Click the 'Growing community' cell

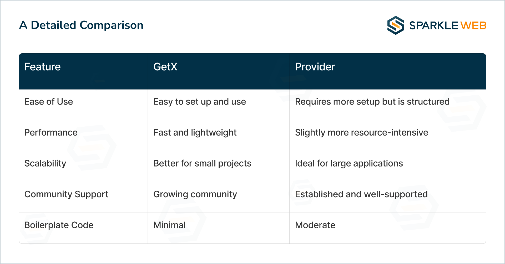(195, 194)
